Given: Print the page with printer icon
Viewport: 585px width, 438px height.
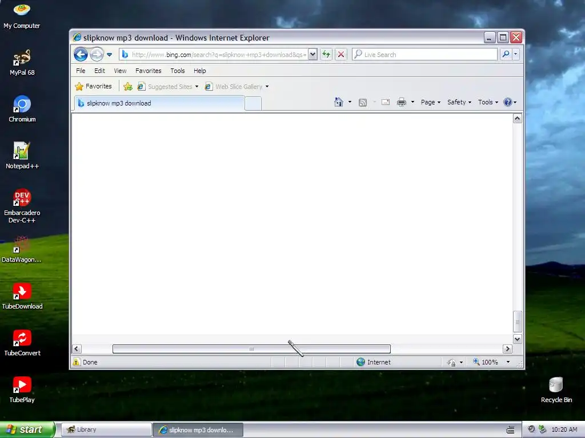Looking at the screenshot, I should (x=402, y=102).
